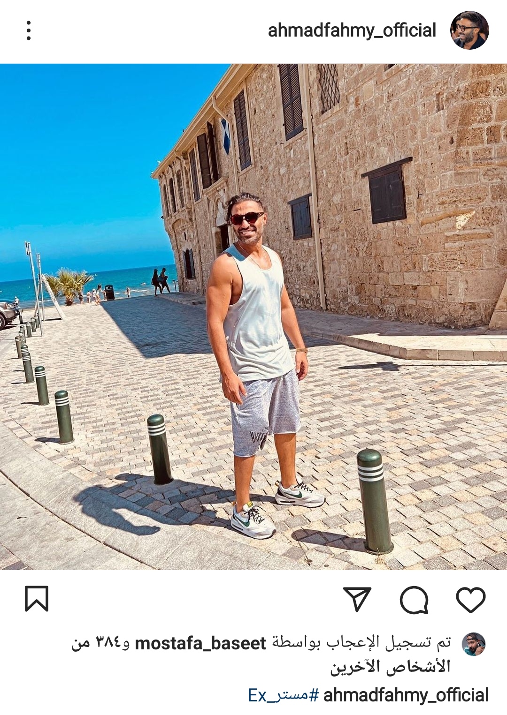This screenshot has height=715, width=507.
Task: Open mostafa_baseet's profile from the likes line
Action: click(200, 643)
